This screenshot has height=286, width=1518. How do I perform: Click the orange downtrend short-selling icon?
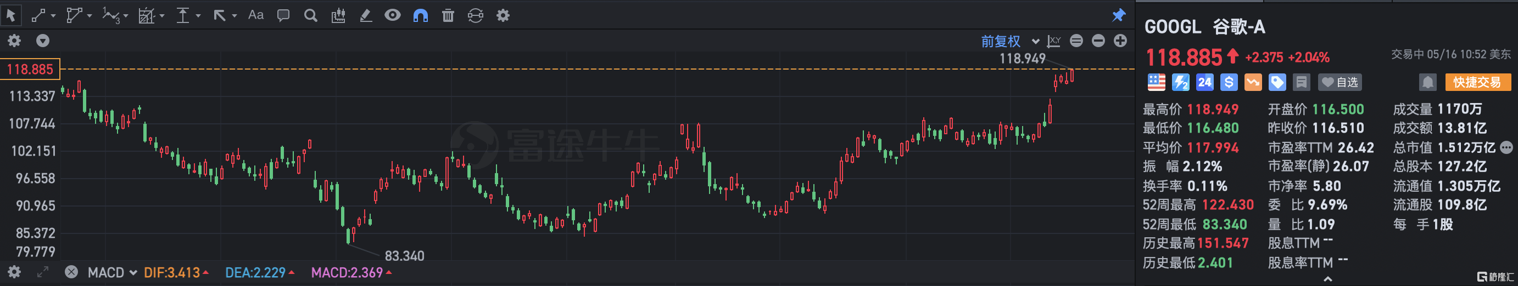tap(1253, 82)
